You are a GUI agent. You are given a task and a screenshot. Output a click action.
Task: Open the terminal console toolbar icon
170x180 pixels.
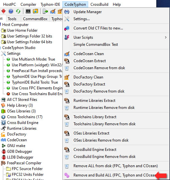coord(28,11)
